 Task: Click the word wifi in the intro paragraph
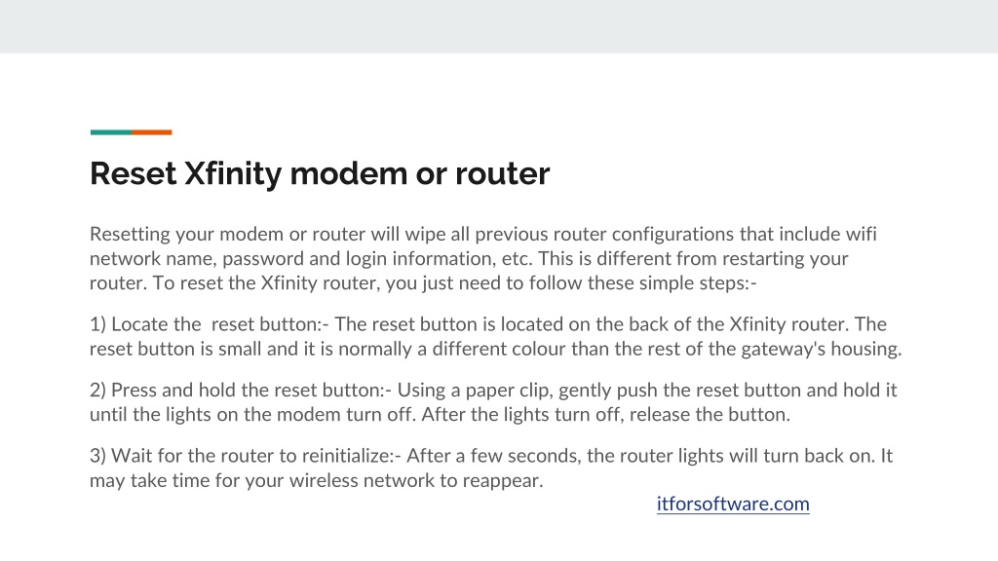click(x=862, y=234)
